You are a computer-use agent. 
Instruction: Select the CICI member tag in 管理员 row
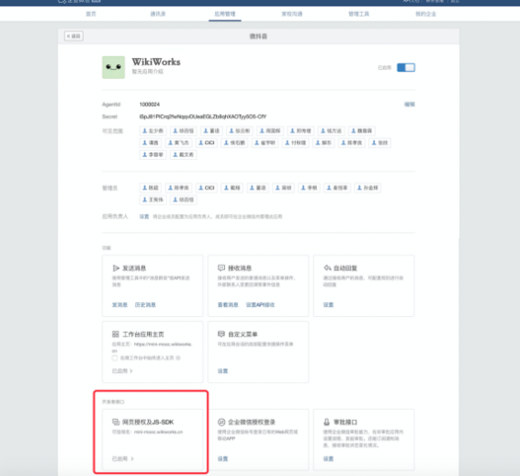(207, 187)
